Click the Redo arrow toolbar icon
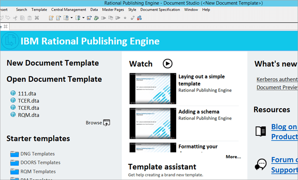The height and width of the screenshot is (180, 298). tap(8, 18)
